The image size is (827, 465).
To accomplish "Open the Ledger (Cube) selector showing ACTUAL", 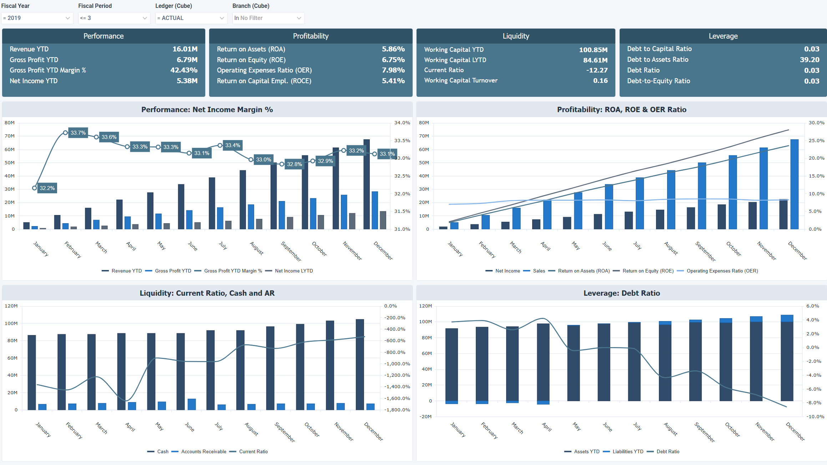I will click(191, 18).
